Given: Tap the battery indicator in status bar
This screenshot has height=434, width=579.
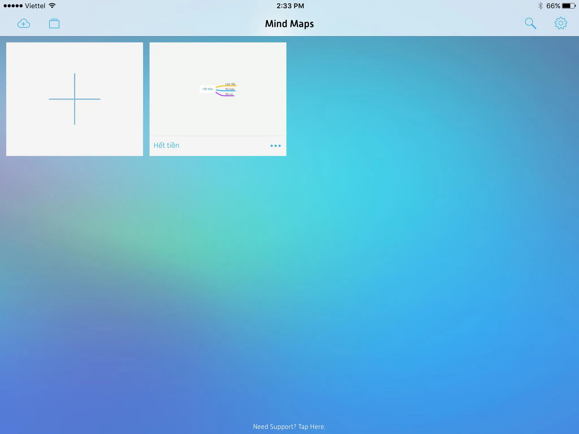Looking at the screenshot, I should click(569, 6).
